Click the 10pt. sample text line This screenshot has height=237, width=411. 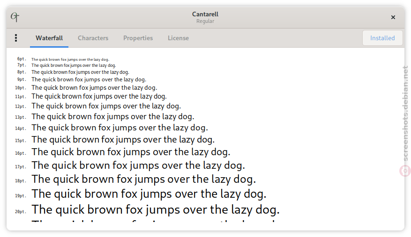click(94, 87)
